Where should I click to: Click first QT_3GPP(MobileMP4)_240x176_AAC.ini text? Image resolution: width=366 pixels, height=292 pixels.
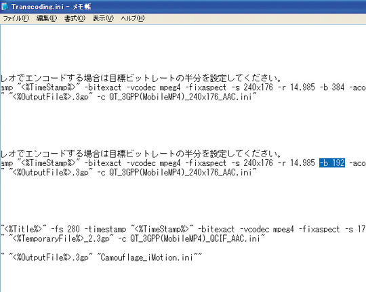click(181, 97)
